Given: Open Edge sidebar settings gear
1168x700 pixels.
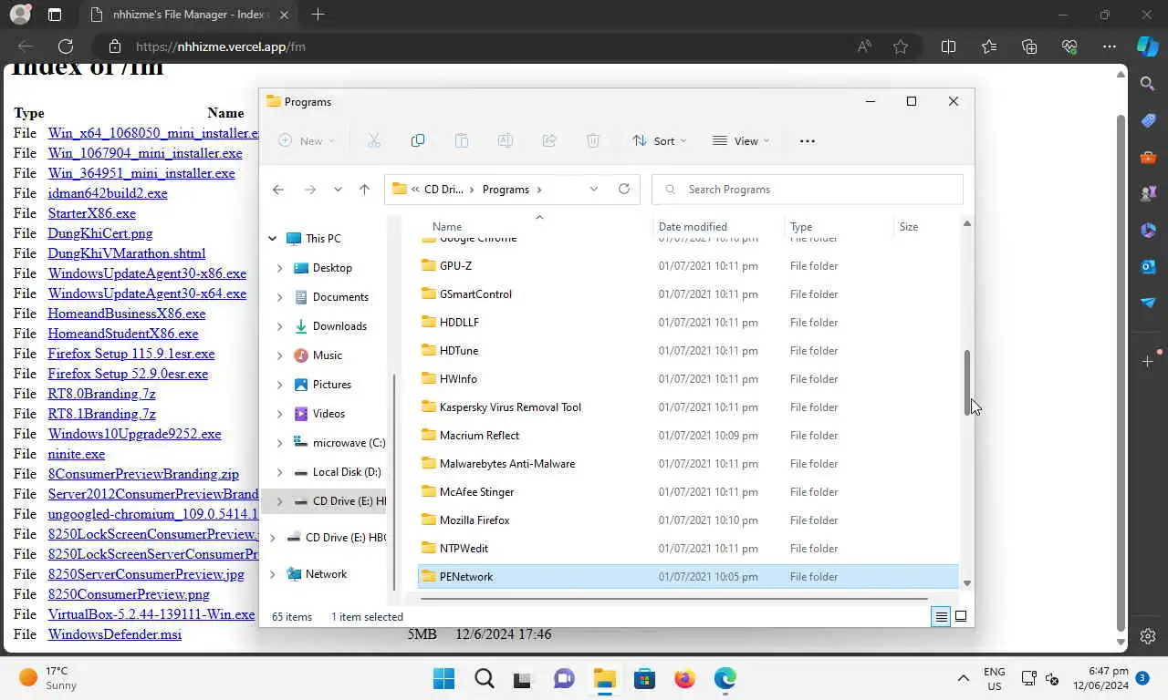Looking at the screenshot, I should pos(1148,636).
